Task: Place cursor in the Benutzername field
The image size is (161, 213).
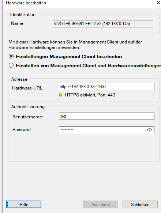Action: (x=106, y=116)
